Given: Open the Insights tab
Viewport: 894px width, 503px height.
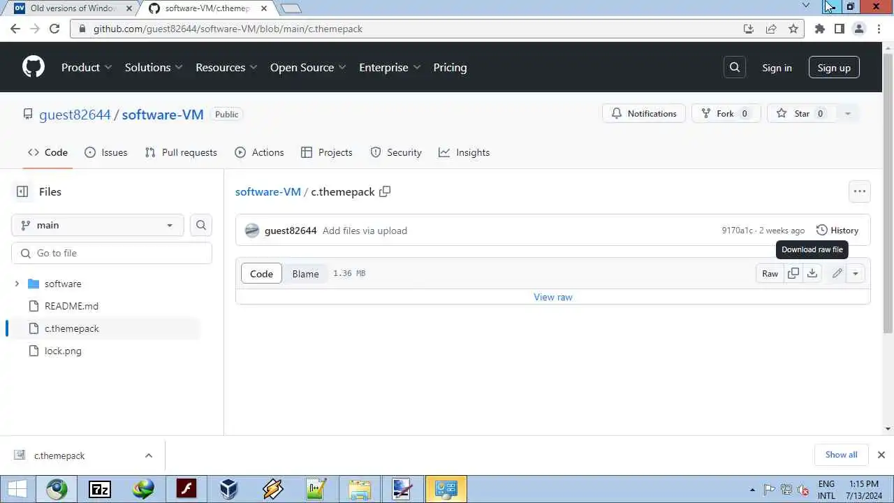Looking at the screenshot, I should coord(464,152).
